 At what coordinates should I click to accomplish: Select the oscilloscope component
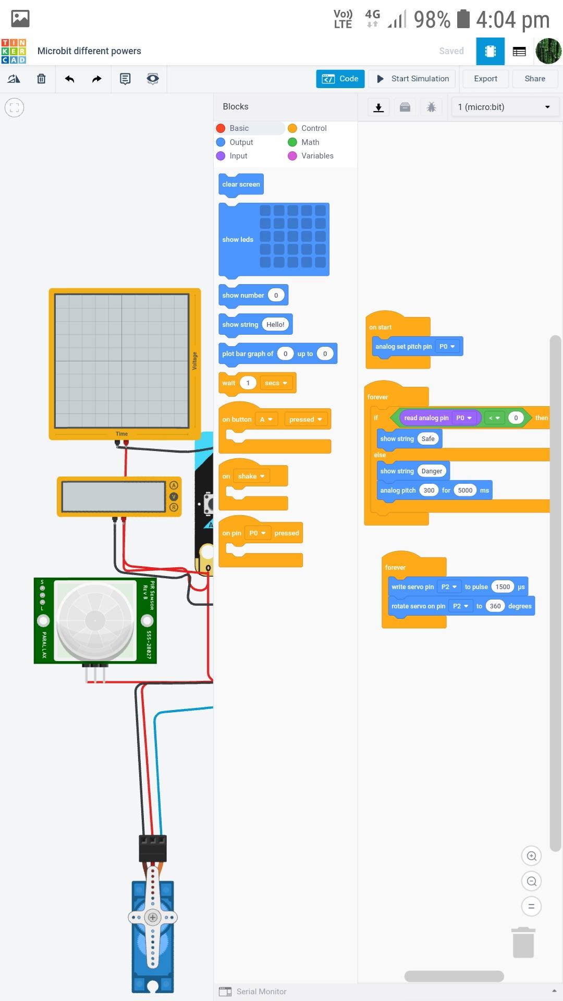[125, 364]
